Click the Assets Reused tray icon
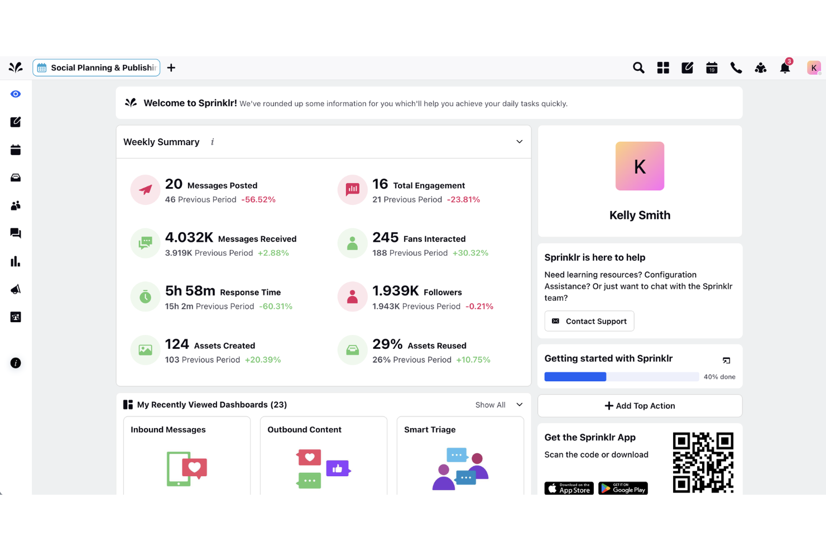This screenshot has height=551, width=826. pos(353,350)
